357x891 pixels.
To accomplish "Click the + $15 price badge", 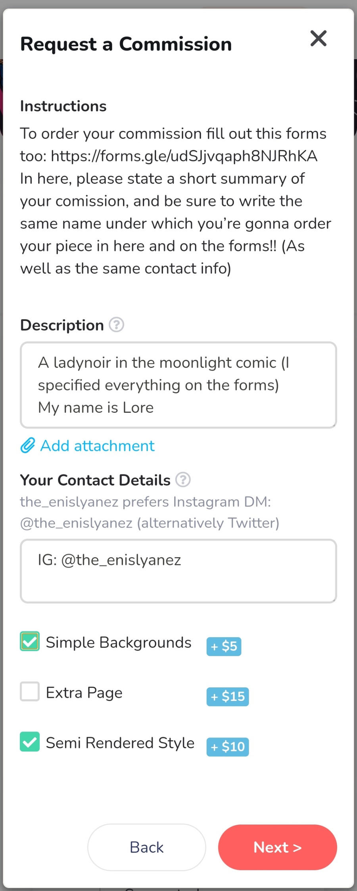I will (228, 696).
